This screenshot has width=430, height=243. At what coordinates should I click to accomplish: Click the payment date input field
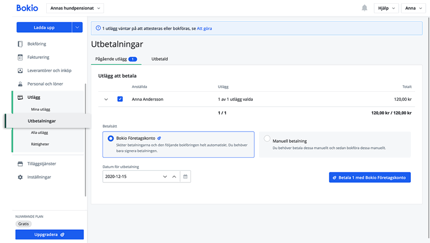coord(131,176)
